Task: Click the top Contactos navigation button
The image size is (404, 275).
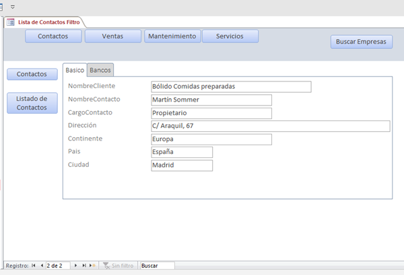Action: [53, 36]
